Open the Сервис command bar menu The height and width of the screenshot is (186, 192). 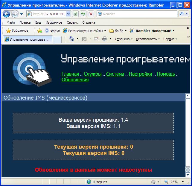click(x=170, y=39)
